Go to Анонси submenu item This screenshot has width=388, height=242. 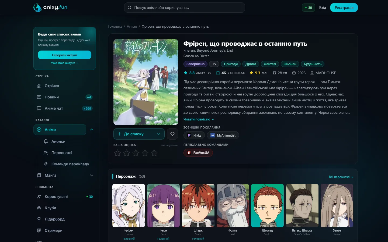coord(68,141)
